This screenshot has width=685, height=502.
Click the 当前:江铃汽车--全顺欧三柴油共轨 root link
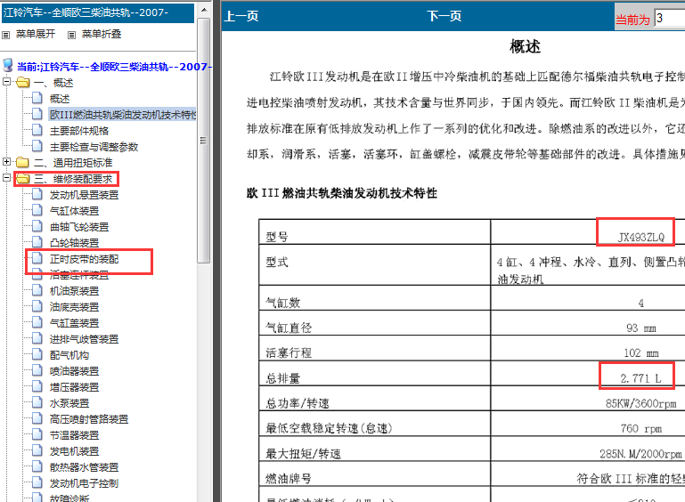114,67
